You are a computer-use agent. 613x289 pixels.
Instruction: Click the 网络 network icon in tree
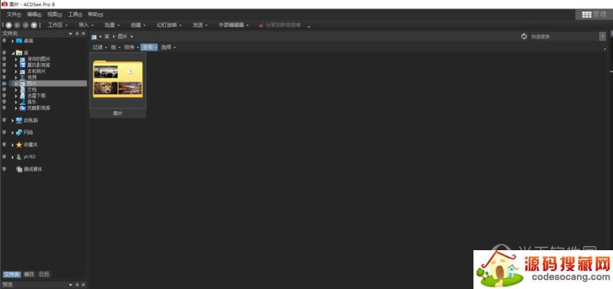click(19, 132)
